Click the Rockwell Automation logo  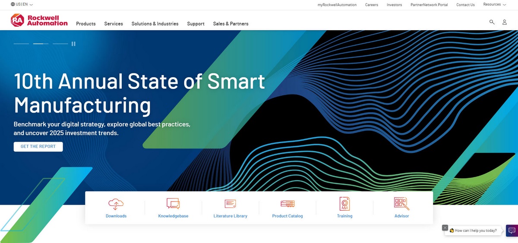tap(39, 20)
